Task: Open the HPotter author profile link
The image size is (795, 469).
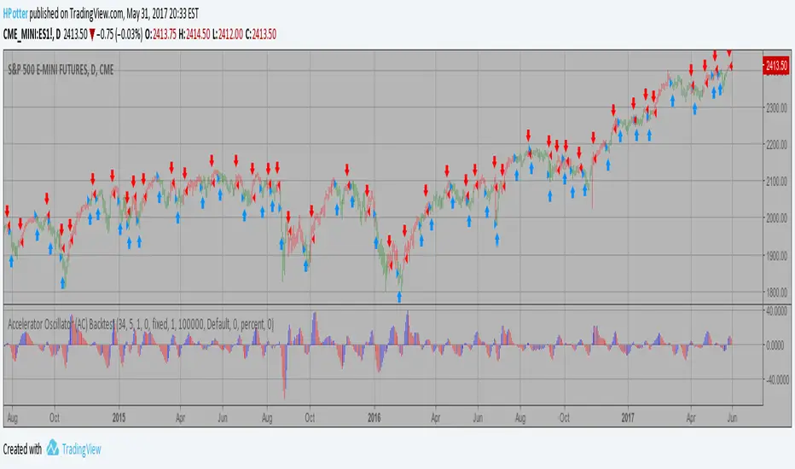Action: (15, 14)
